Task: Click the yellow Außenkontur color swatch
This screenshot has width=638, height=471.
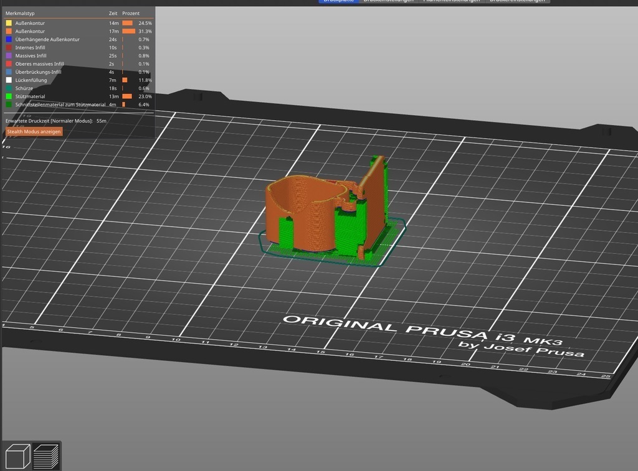Action: point(9,23)
